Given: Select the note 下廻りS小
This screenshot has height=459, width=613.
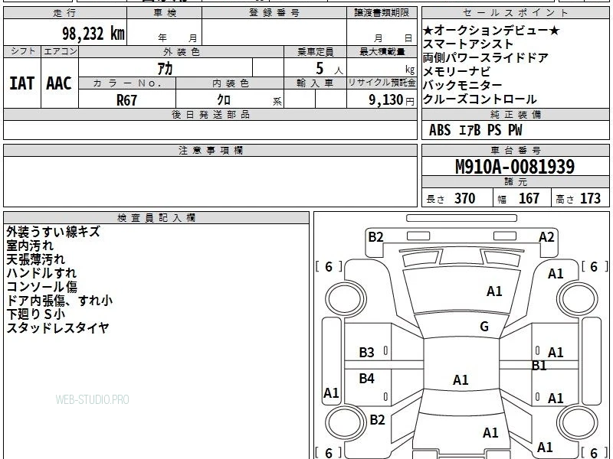Looking at the screenshot, I should pos(35,314).
